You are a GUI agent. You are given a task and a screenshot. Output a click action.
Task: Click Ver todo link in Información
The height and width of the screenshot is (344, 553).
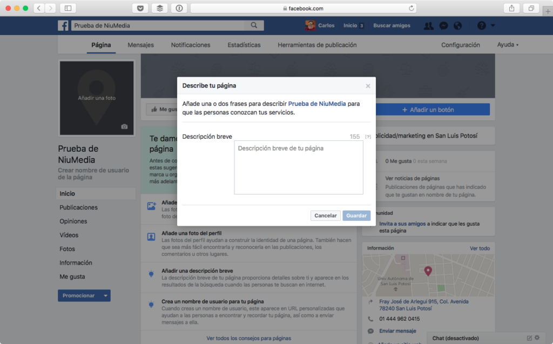tap(480, 248)
